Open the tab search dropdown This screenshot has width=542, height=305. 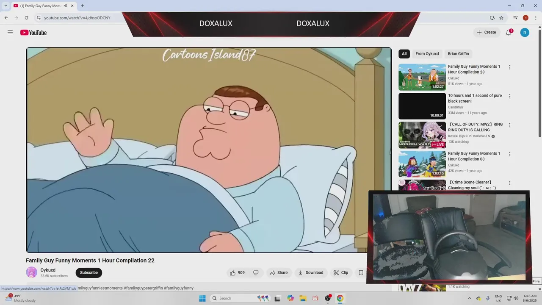pos(6,6)
